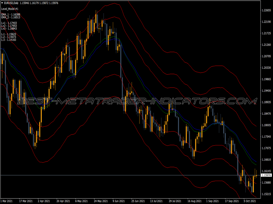The width and height of the screenshot is (273, 204).
Task: Click the 24 May 2021 date label
Action: [x=101, y=201]
